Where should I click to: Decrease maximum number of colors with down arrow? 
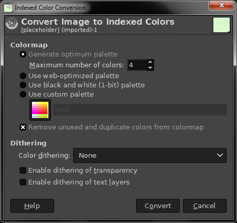point(150,68)
